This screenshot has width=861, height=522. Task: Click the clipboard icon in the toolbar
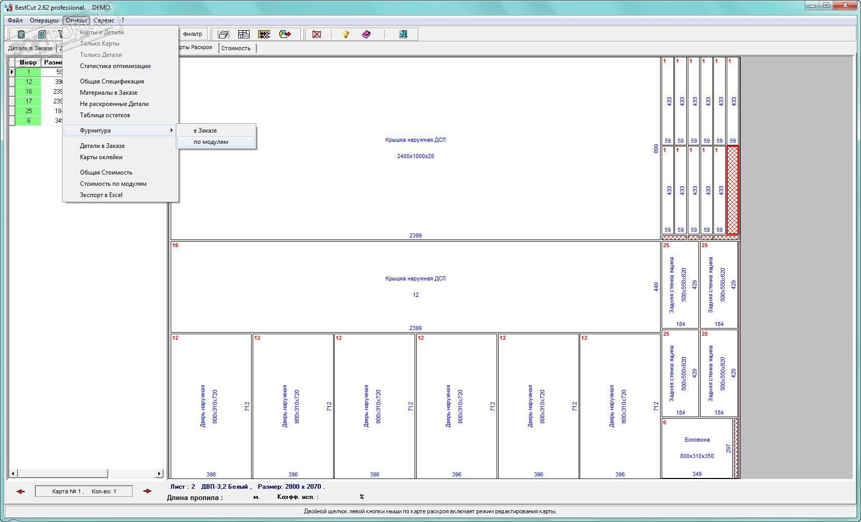pyautogui.click(x=21, y=34)
